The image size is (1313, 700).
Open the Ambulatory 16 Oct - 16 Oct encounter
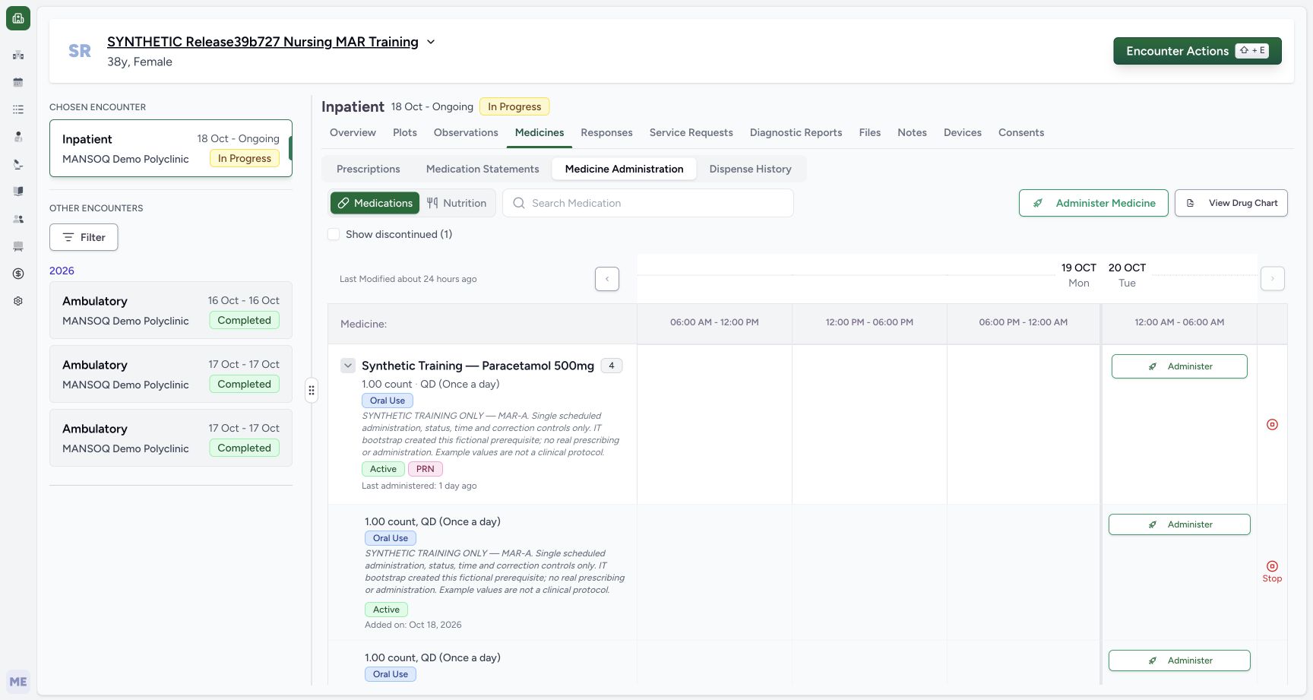tap(171, 310)
